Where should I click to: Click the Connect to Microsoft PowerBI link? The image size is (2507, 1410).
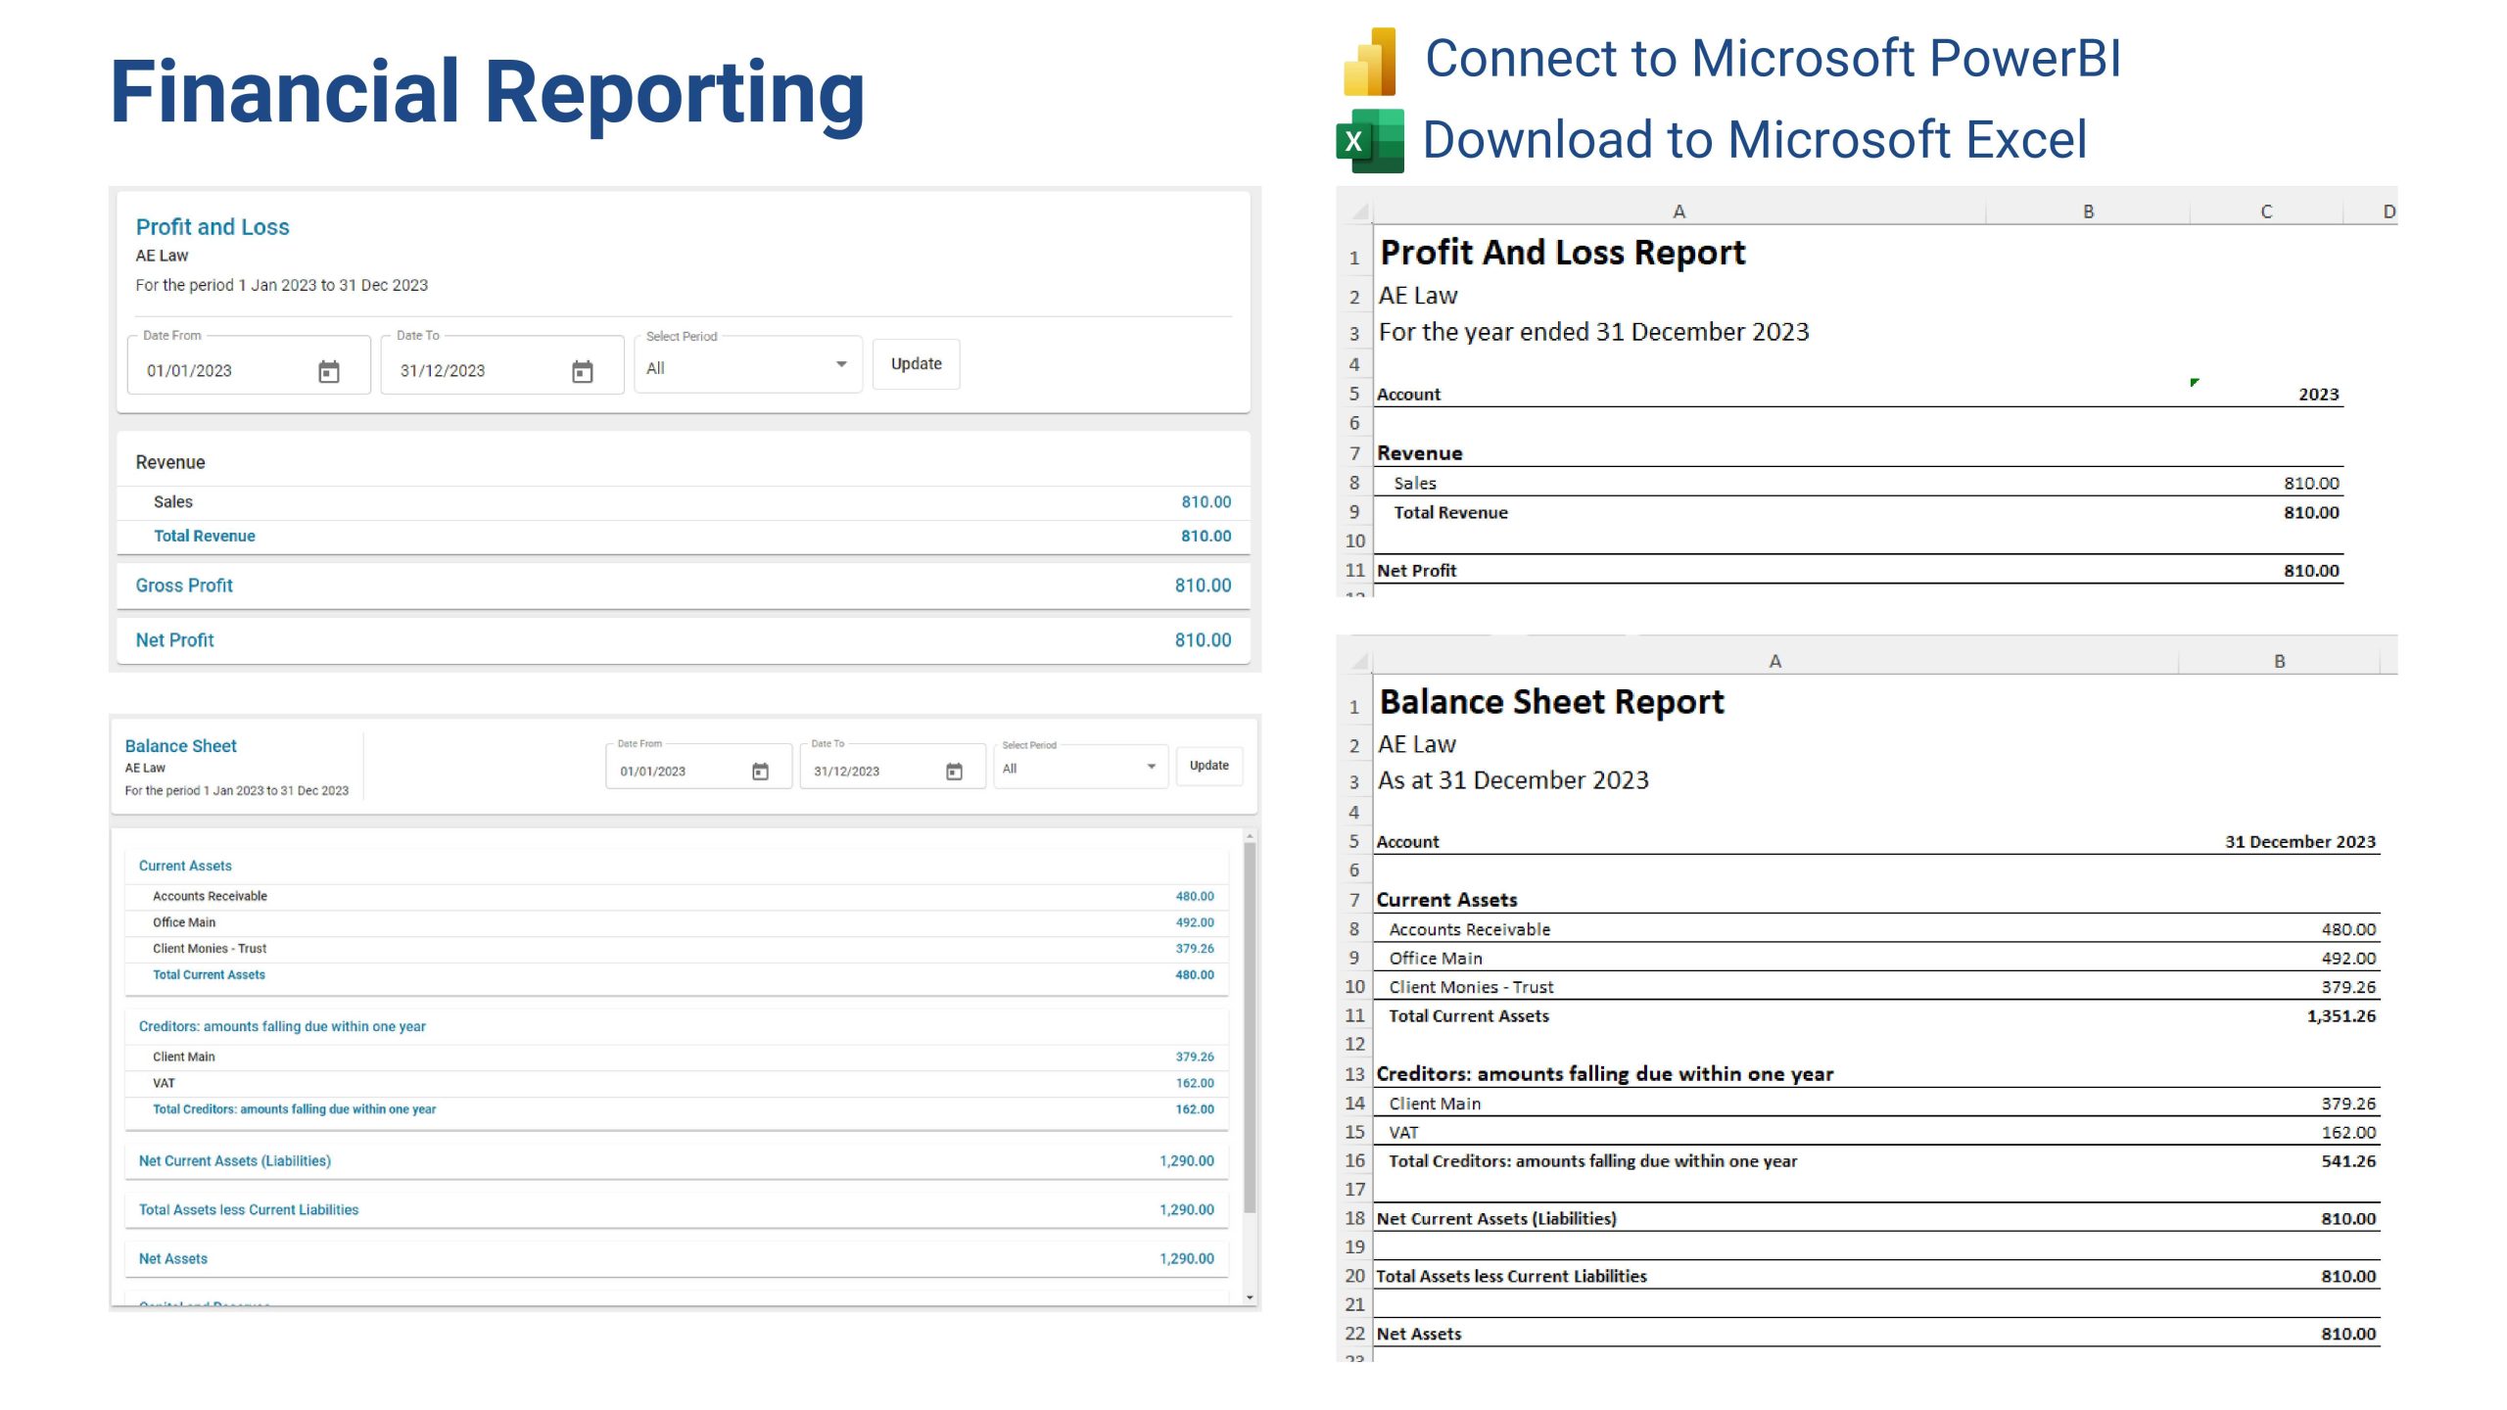pyautogui.click(x=1773, y=59)
